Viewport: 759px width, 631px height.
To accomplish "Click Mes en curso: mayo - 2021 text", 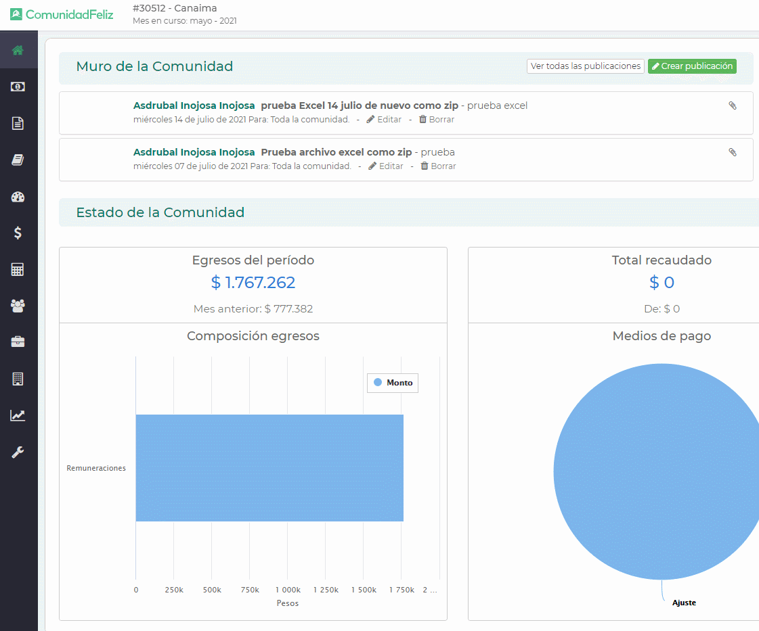I will [185, 21].
